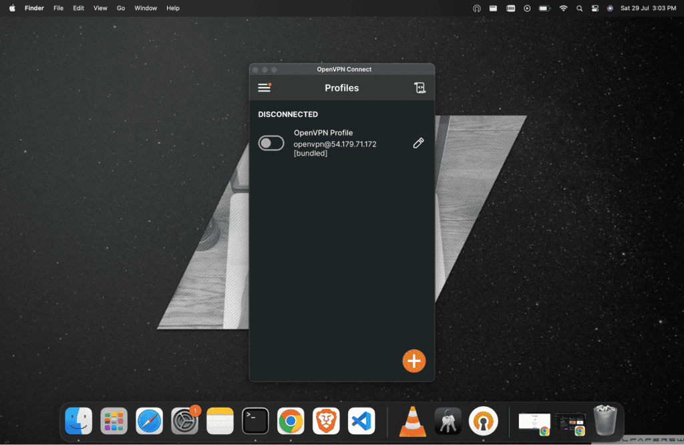
Task: Open Terminal from the Dock
Action: (255, 421)
